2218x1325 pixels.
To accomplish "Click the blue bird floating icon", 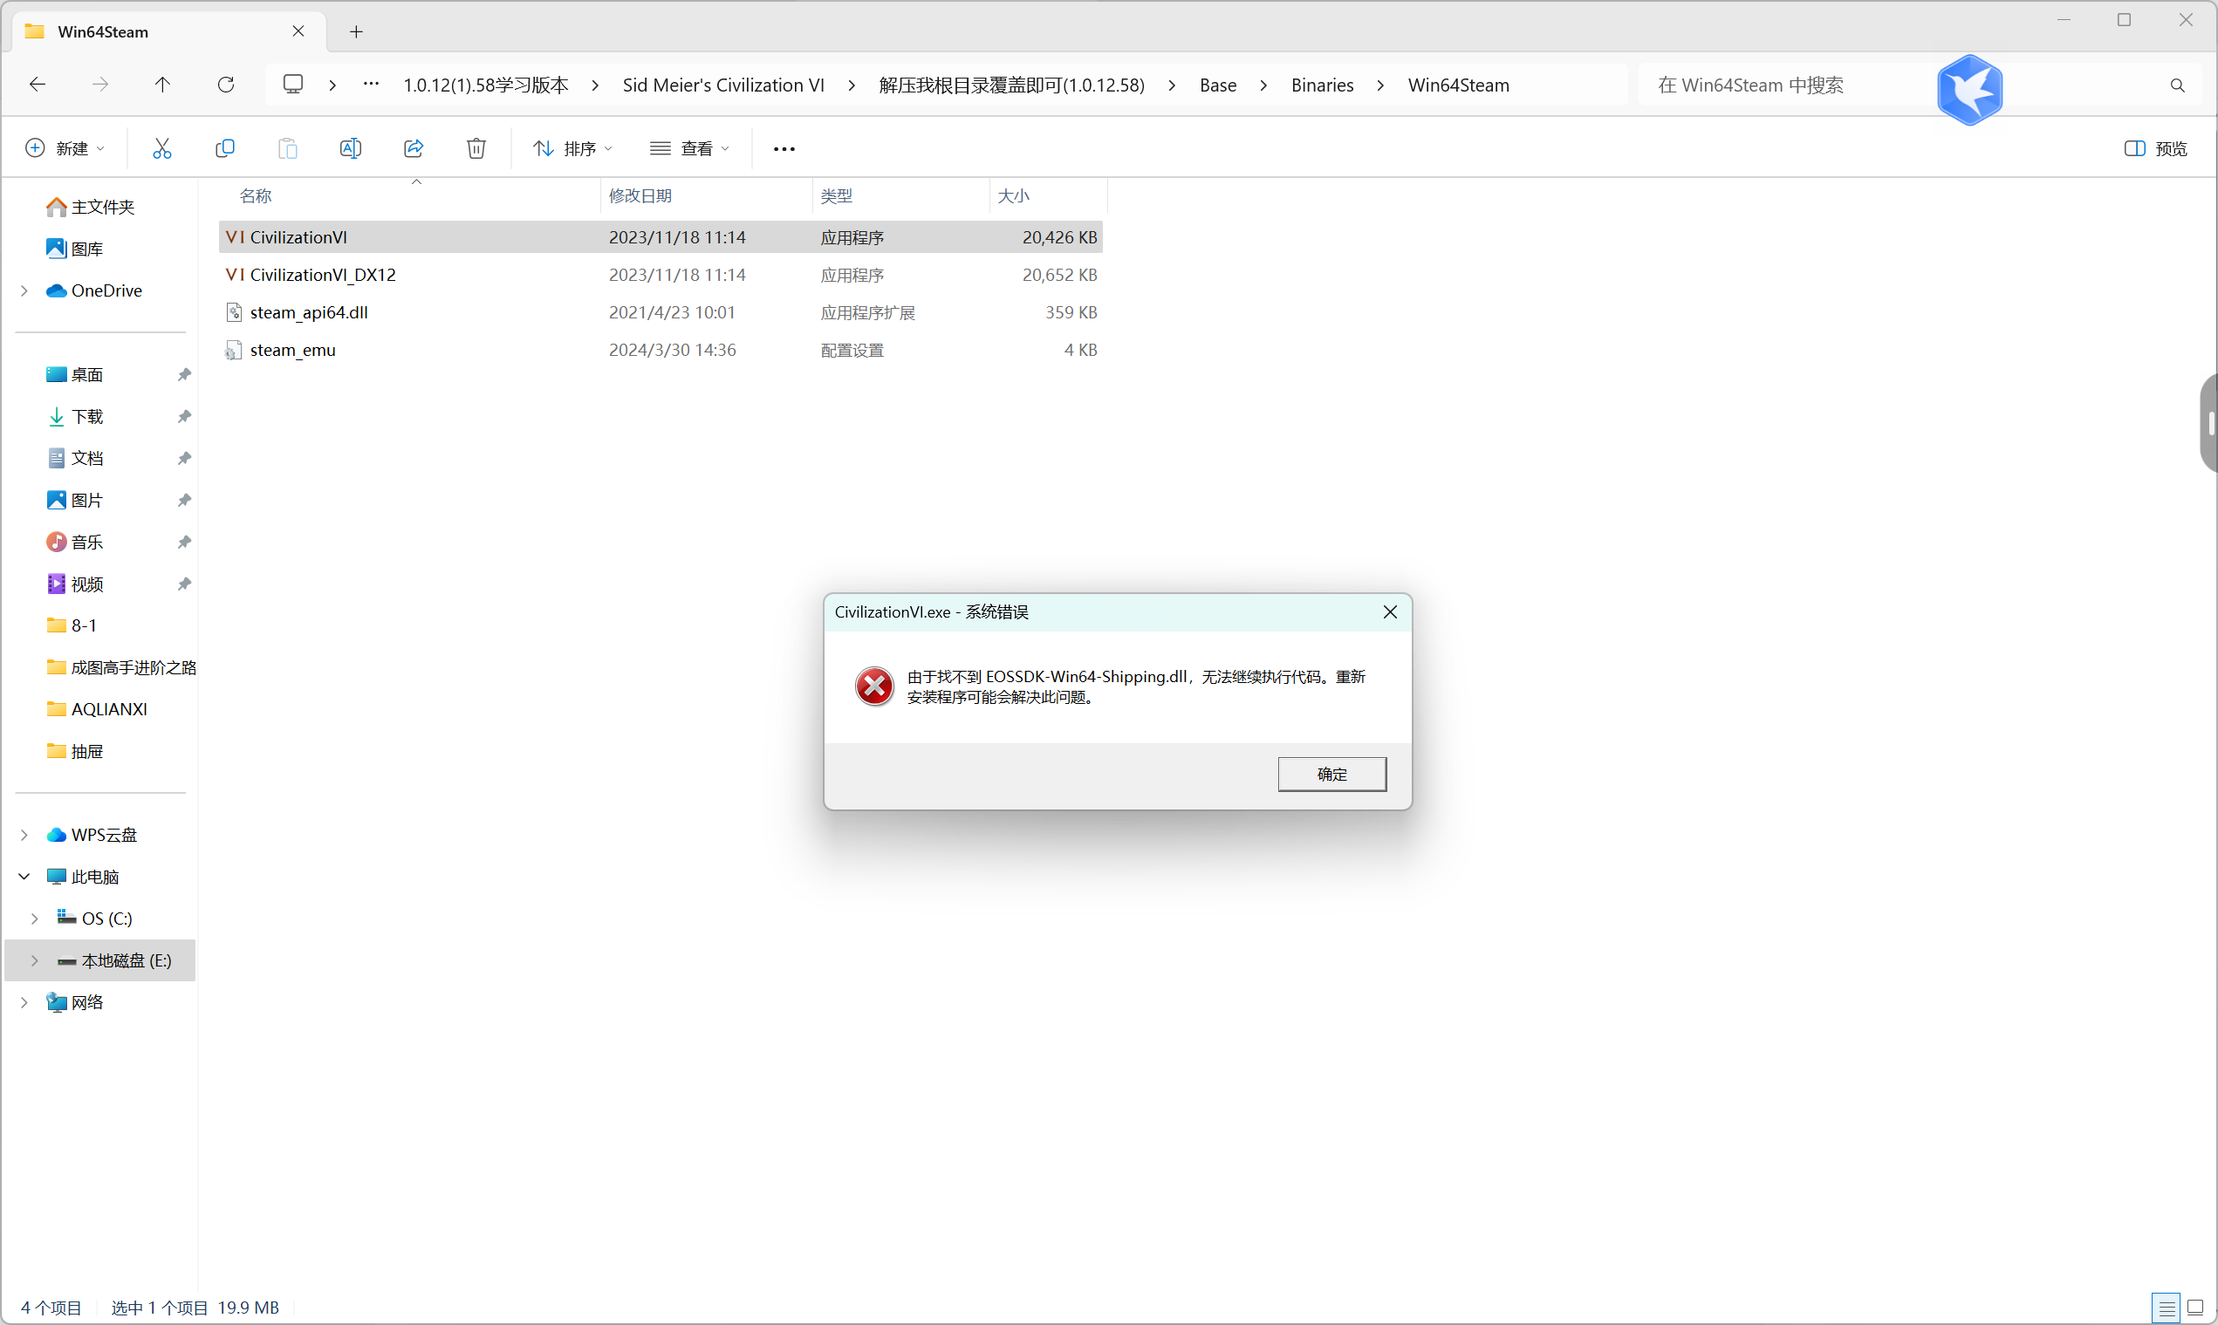I will tap(1968, 89).
